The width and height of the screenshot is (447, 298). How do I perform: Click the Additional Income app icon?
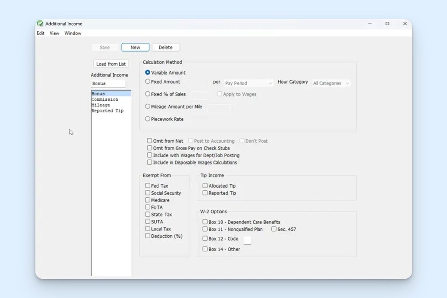[40, 24]
